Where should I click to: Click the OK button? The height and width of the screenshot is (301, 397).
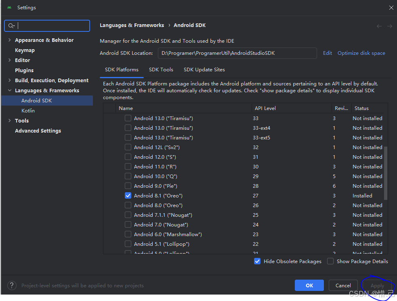pyautogui.click(x=309, y=285)
